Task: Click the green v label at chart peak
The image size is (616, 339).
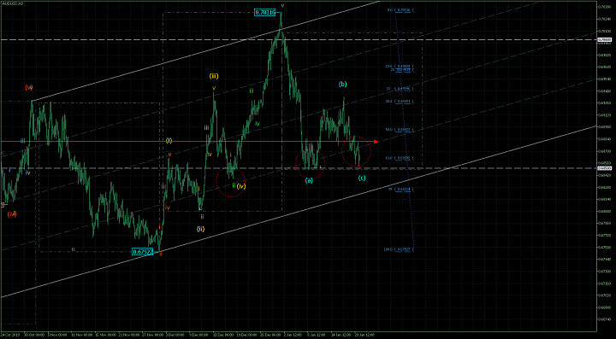Action: [x=282, y=5]
